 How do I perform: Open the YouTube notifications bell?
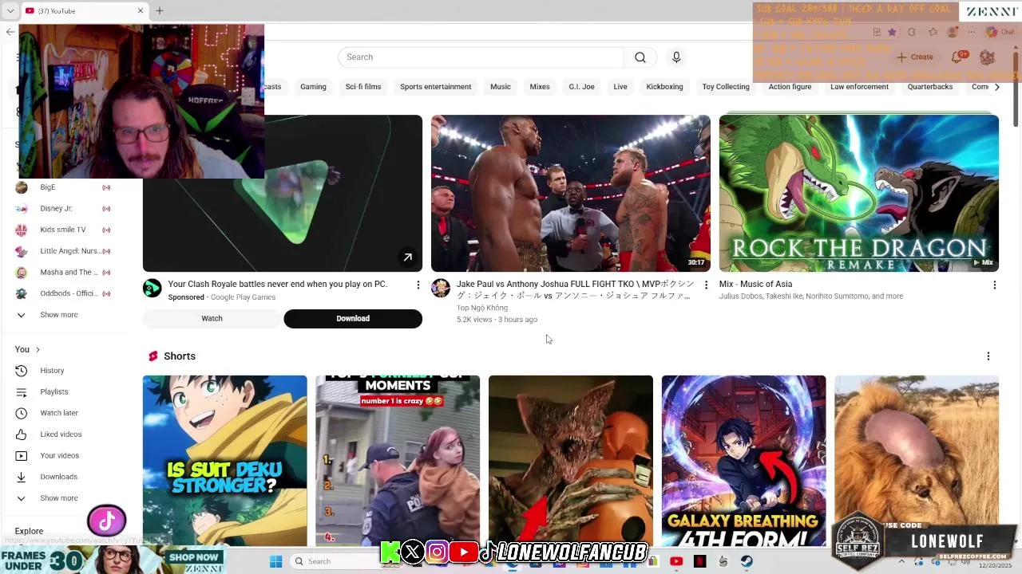(957, 57)
